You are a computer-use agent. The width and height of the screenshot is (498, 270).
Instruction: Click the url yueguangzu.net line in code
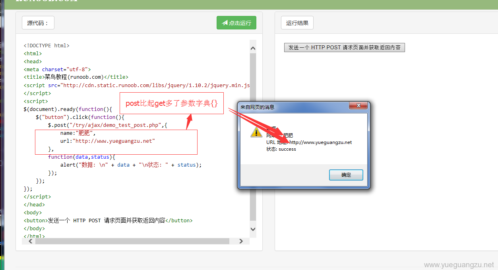tap(107, 141)
